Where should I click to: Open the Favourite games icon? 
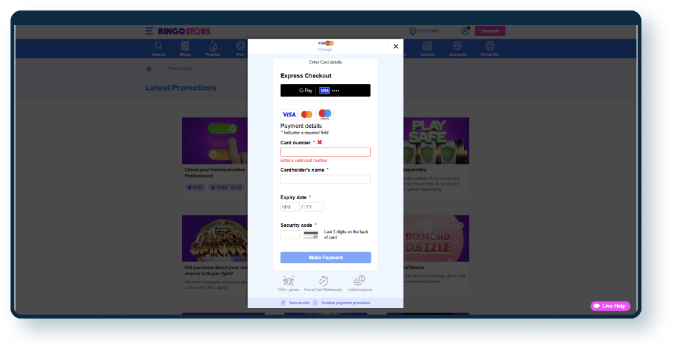(490, 49)
